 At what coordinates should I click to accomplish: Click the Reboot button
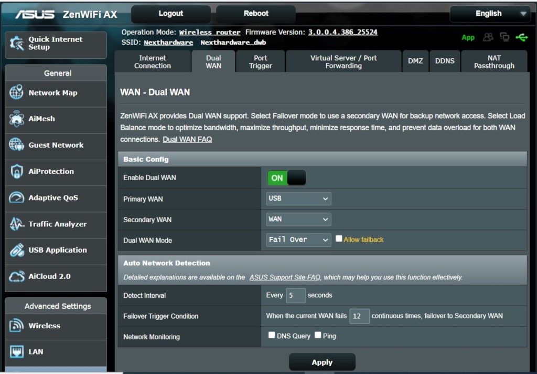[256, 14]
